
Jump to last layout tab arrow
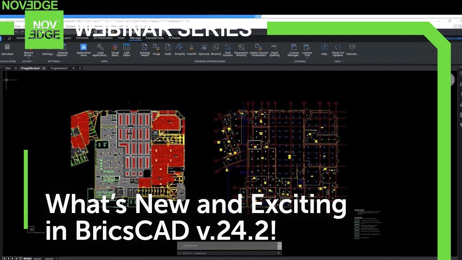[17, 259]
